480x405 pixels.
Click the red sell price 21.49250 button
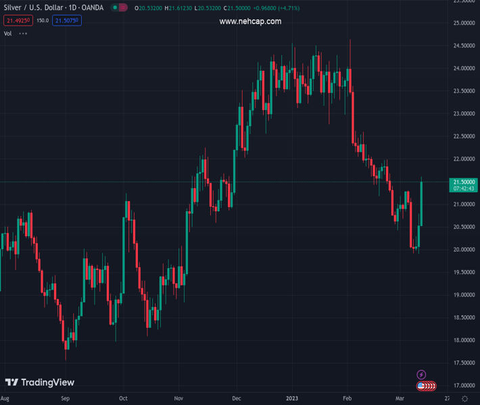coord(17,20)
